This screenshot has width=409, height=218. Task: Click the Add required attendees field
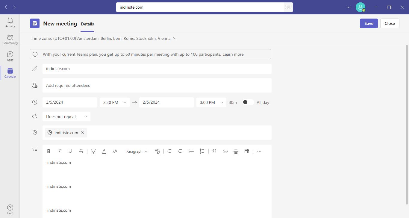[157, 85]
